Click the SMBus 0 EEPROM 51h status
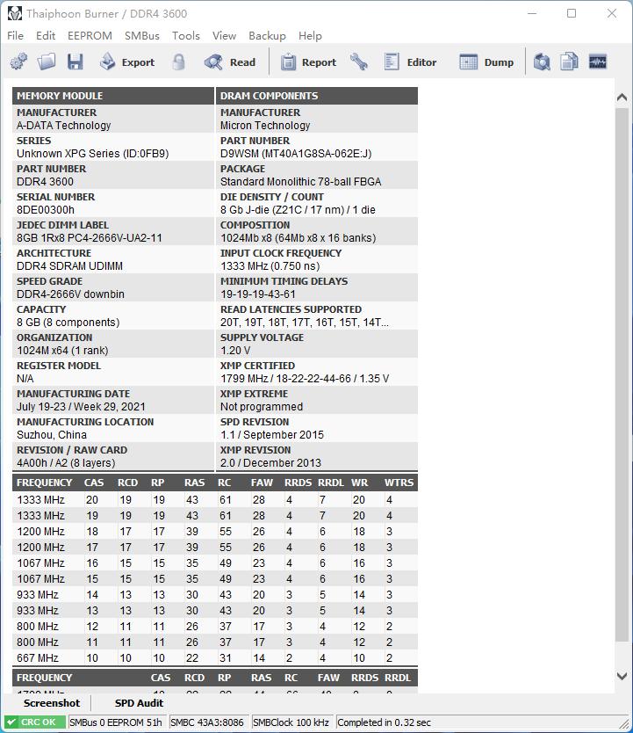This screenshot has height=733, width=633. 116,722
